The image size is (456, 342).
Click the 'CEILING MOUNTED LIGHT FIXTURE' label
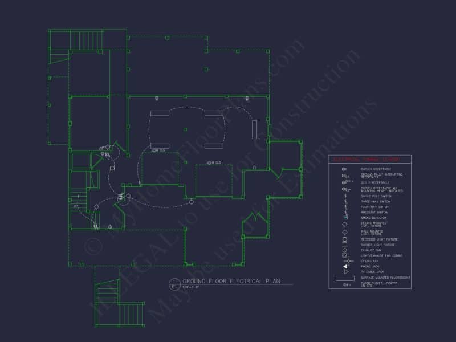[374, 225]
